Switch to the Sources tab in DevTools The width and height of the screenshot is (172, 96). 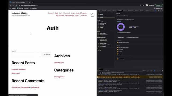(x=125, y=11)
